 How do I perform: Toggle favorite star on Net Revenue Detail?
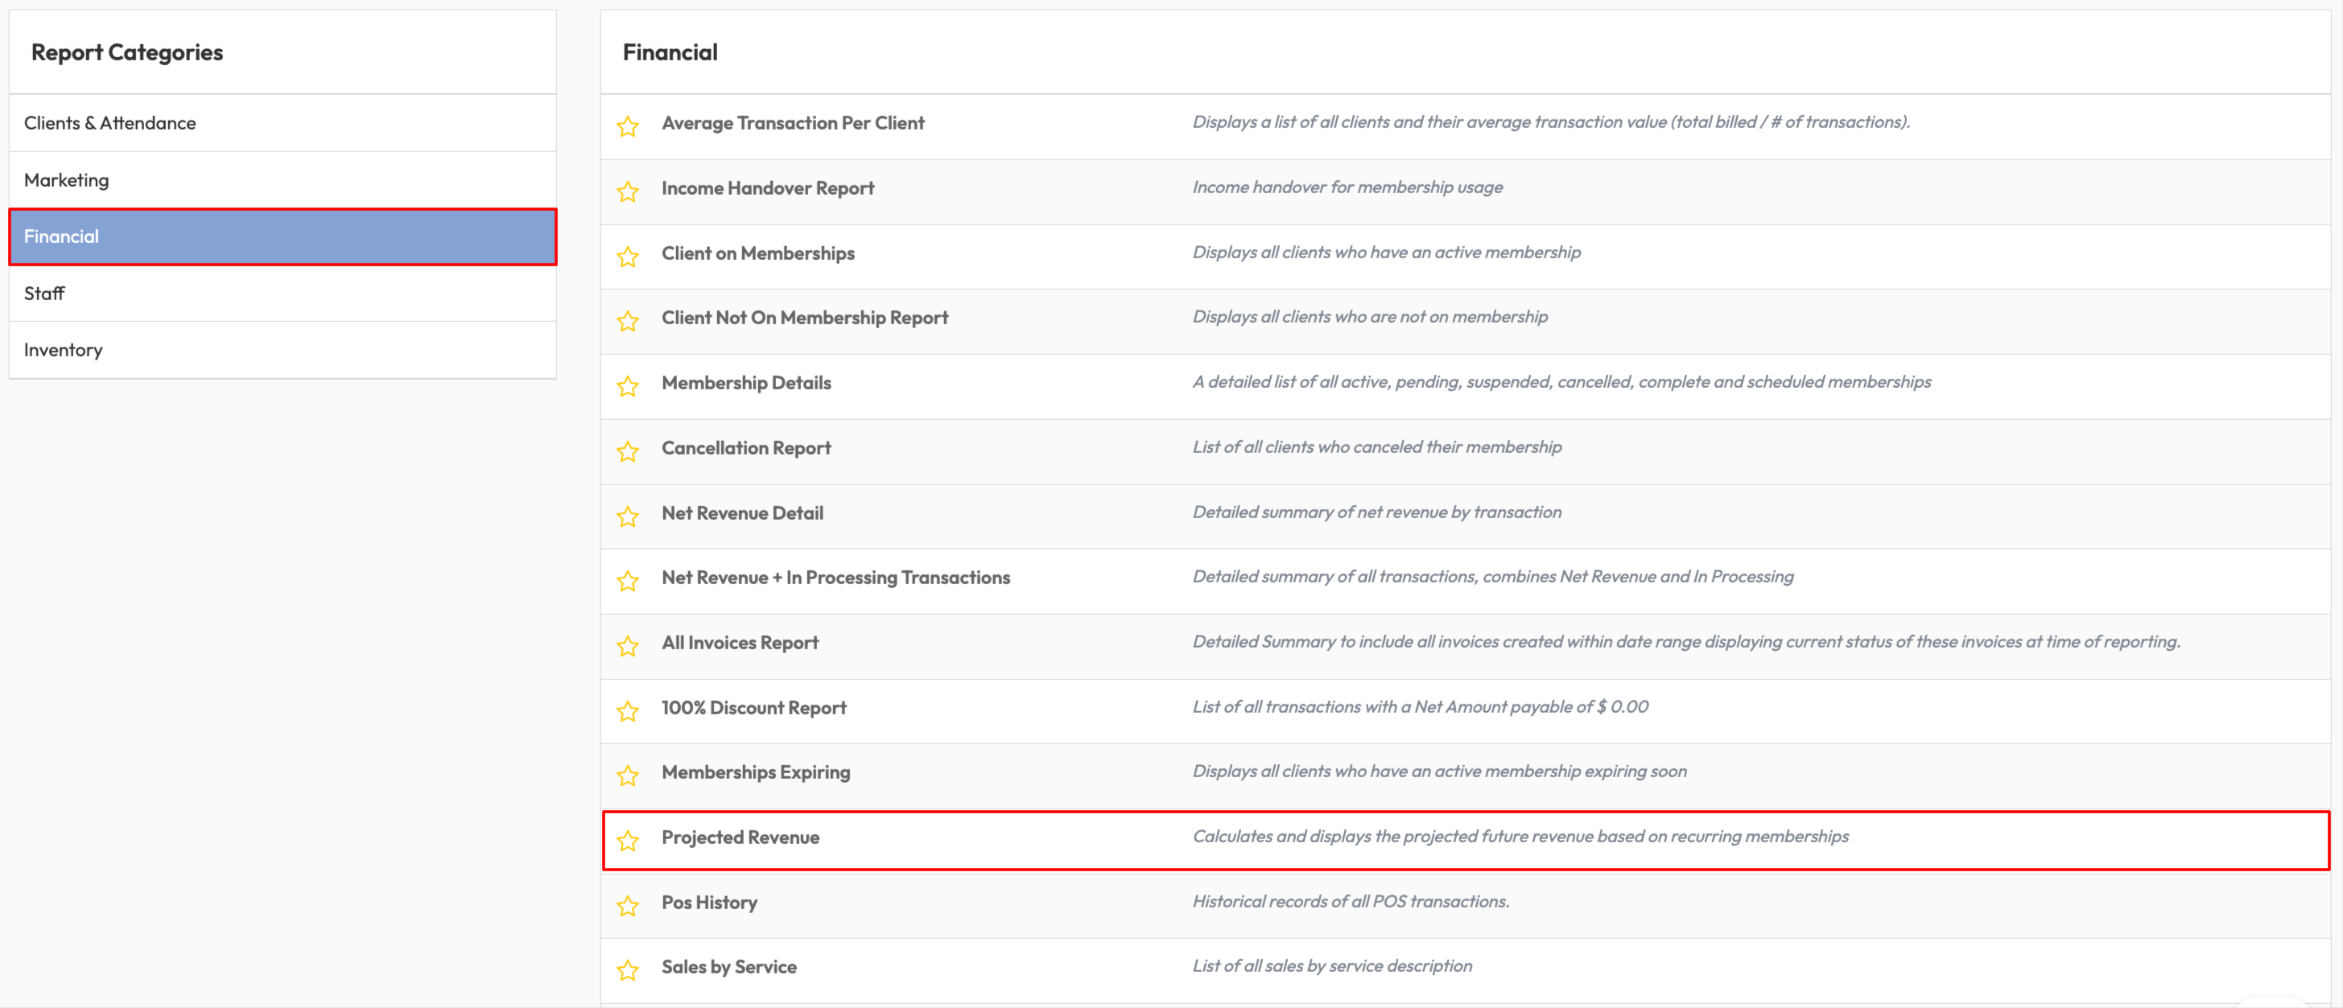coord(628,516)
